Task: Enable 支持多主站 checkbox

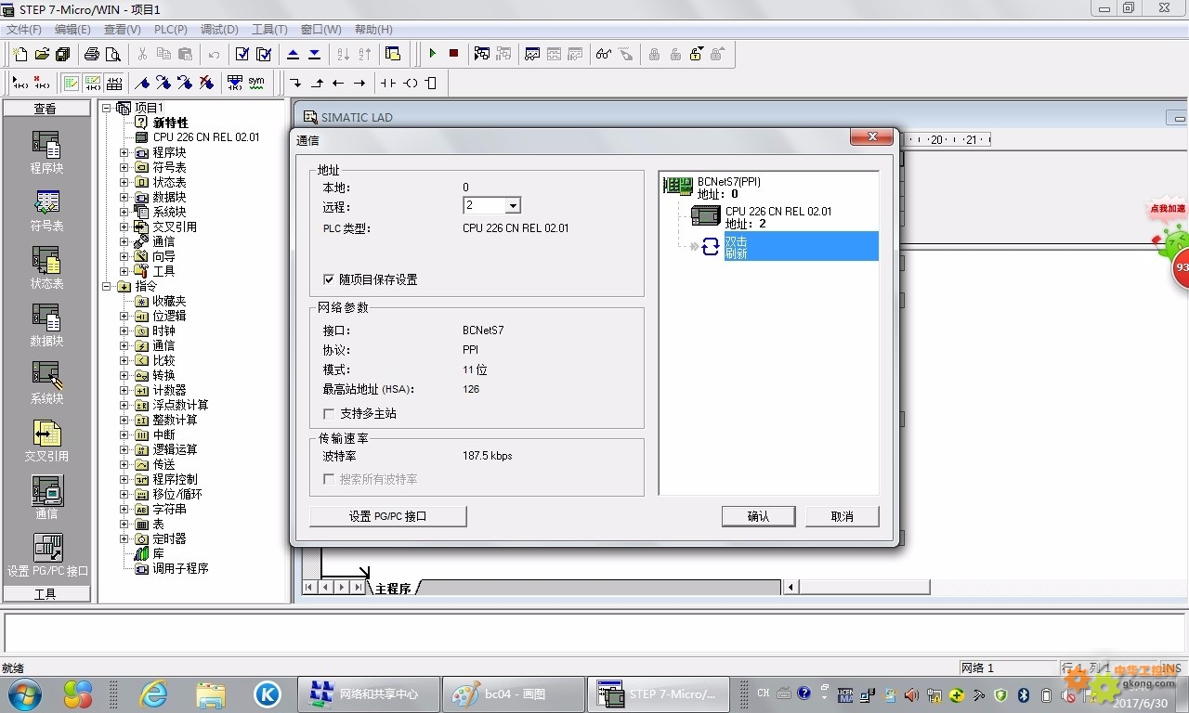Action: click(329, 413)
